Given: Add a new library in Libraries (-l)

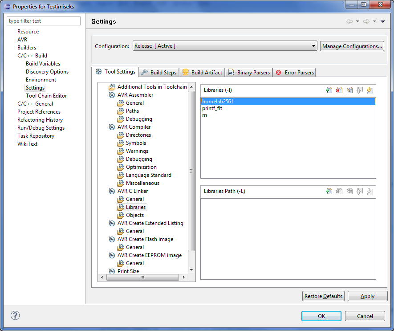Looking at the screenshot, I should pos(329,90).
